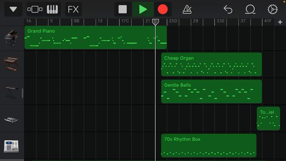Start playback with the green Play button
The image size is (286, 161).
coord(143,9)
